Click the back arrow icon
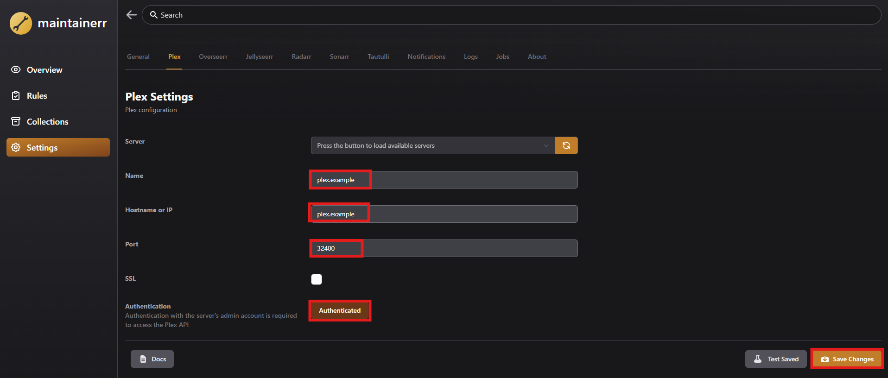 [132, 15]
